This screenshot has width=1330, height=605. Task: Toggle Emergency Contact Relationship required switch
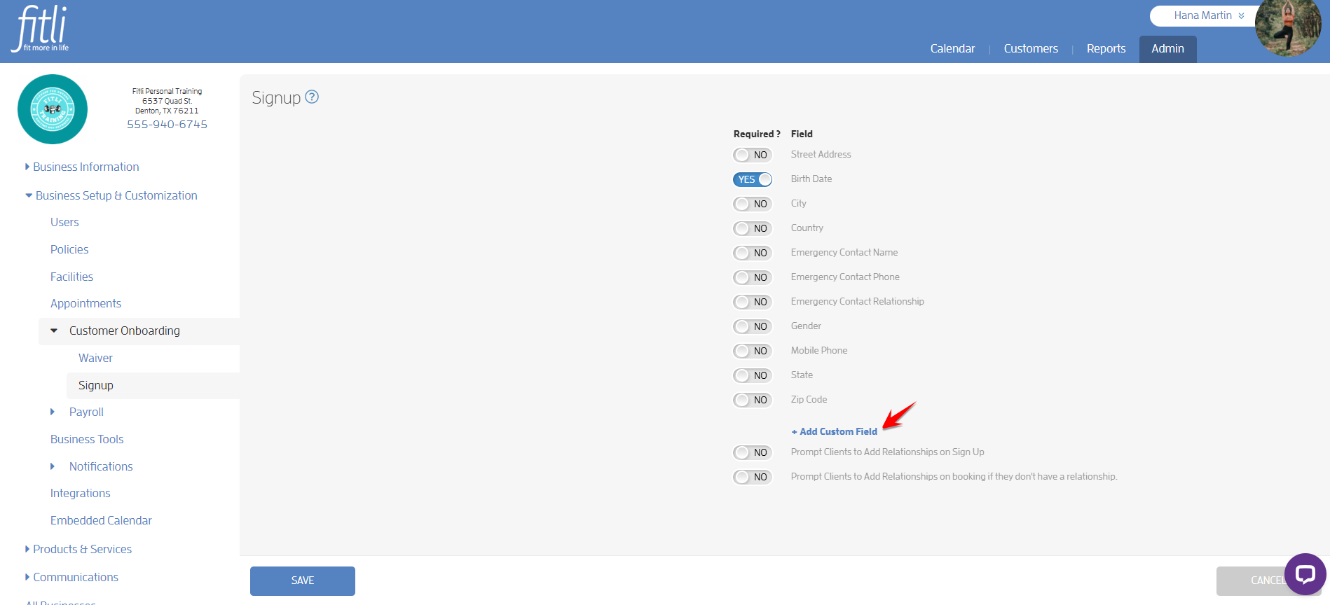pyautogui.click(x=753, y=302)
